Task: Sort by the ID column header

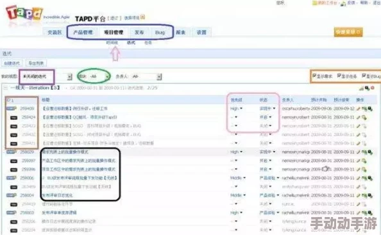Action: coord(10,100)
